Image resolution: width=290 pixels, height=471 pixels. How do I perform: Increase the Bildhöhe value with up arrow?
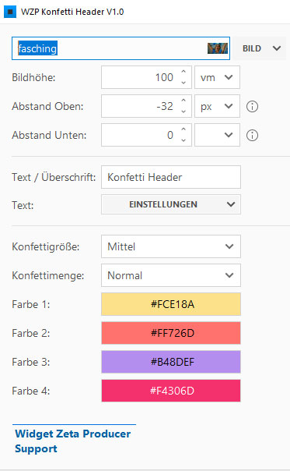coord(183,72)
